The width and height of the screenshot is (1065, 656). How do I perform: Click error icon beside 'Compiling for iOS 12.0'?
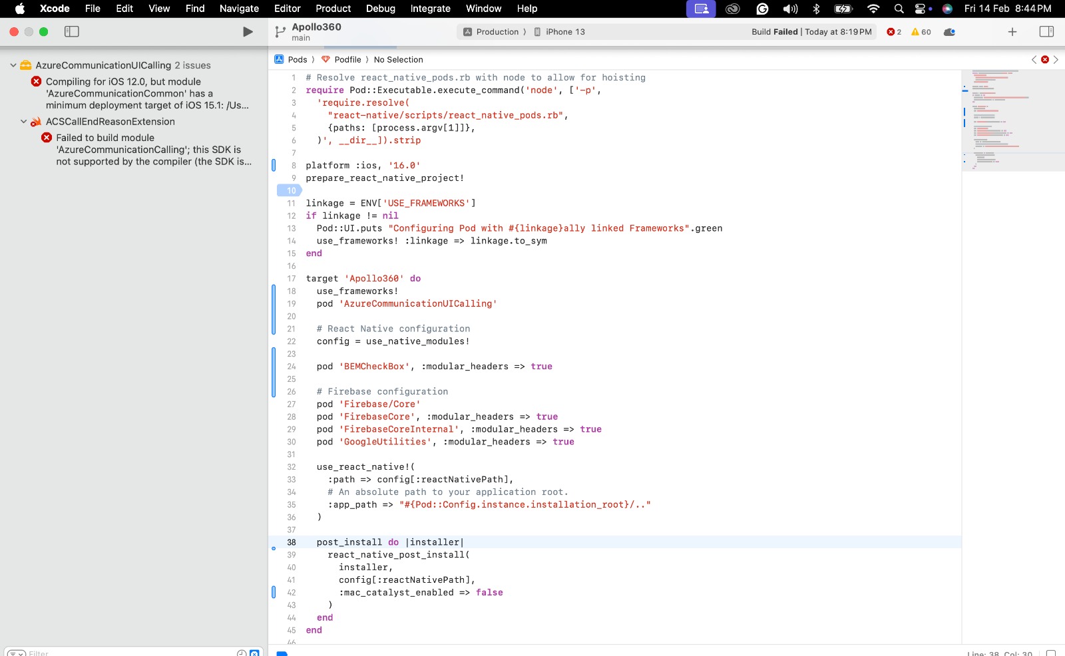coord(36,81)
